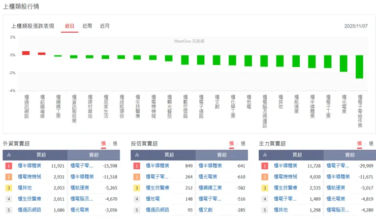Click the green 櫃數位雲端 chart bar
376x217 pixels.
[x=185, y=60]
